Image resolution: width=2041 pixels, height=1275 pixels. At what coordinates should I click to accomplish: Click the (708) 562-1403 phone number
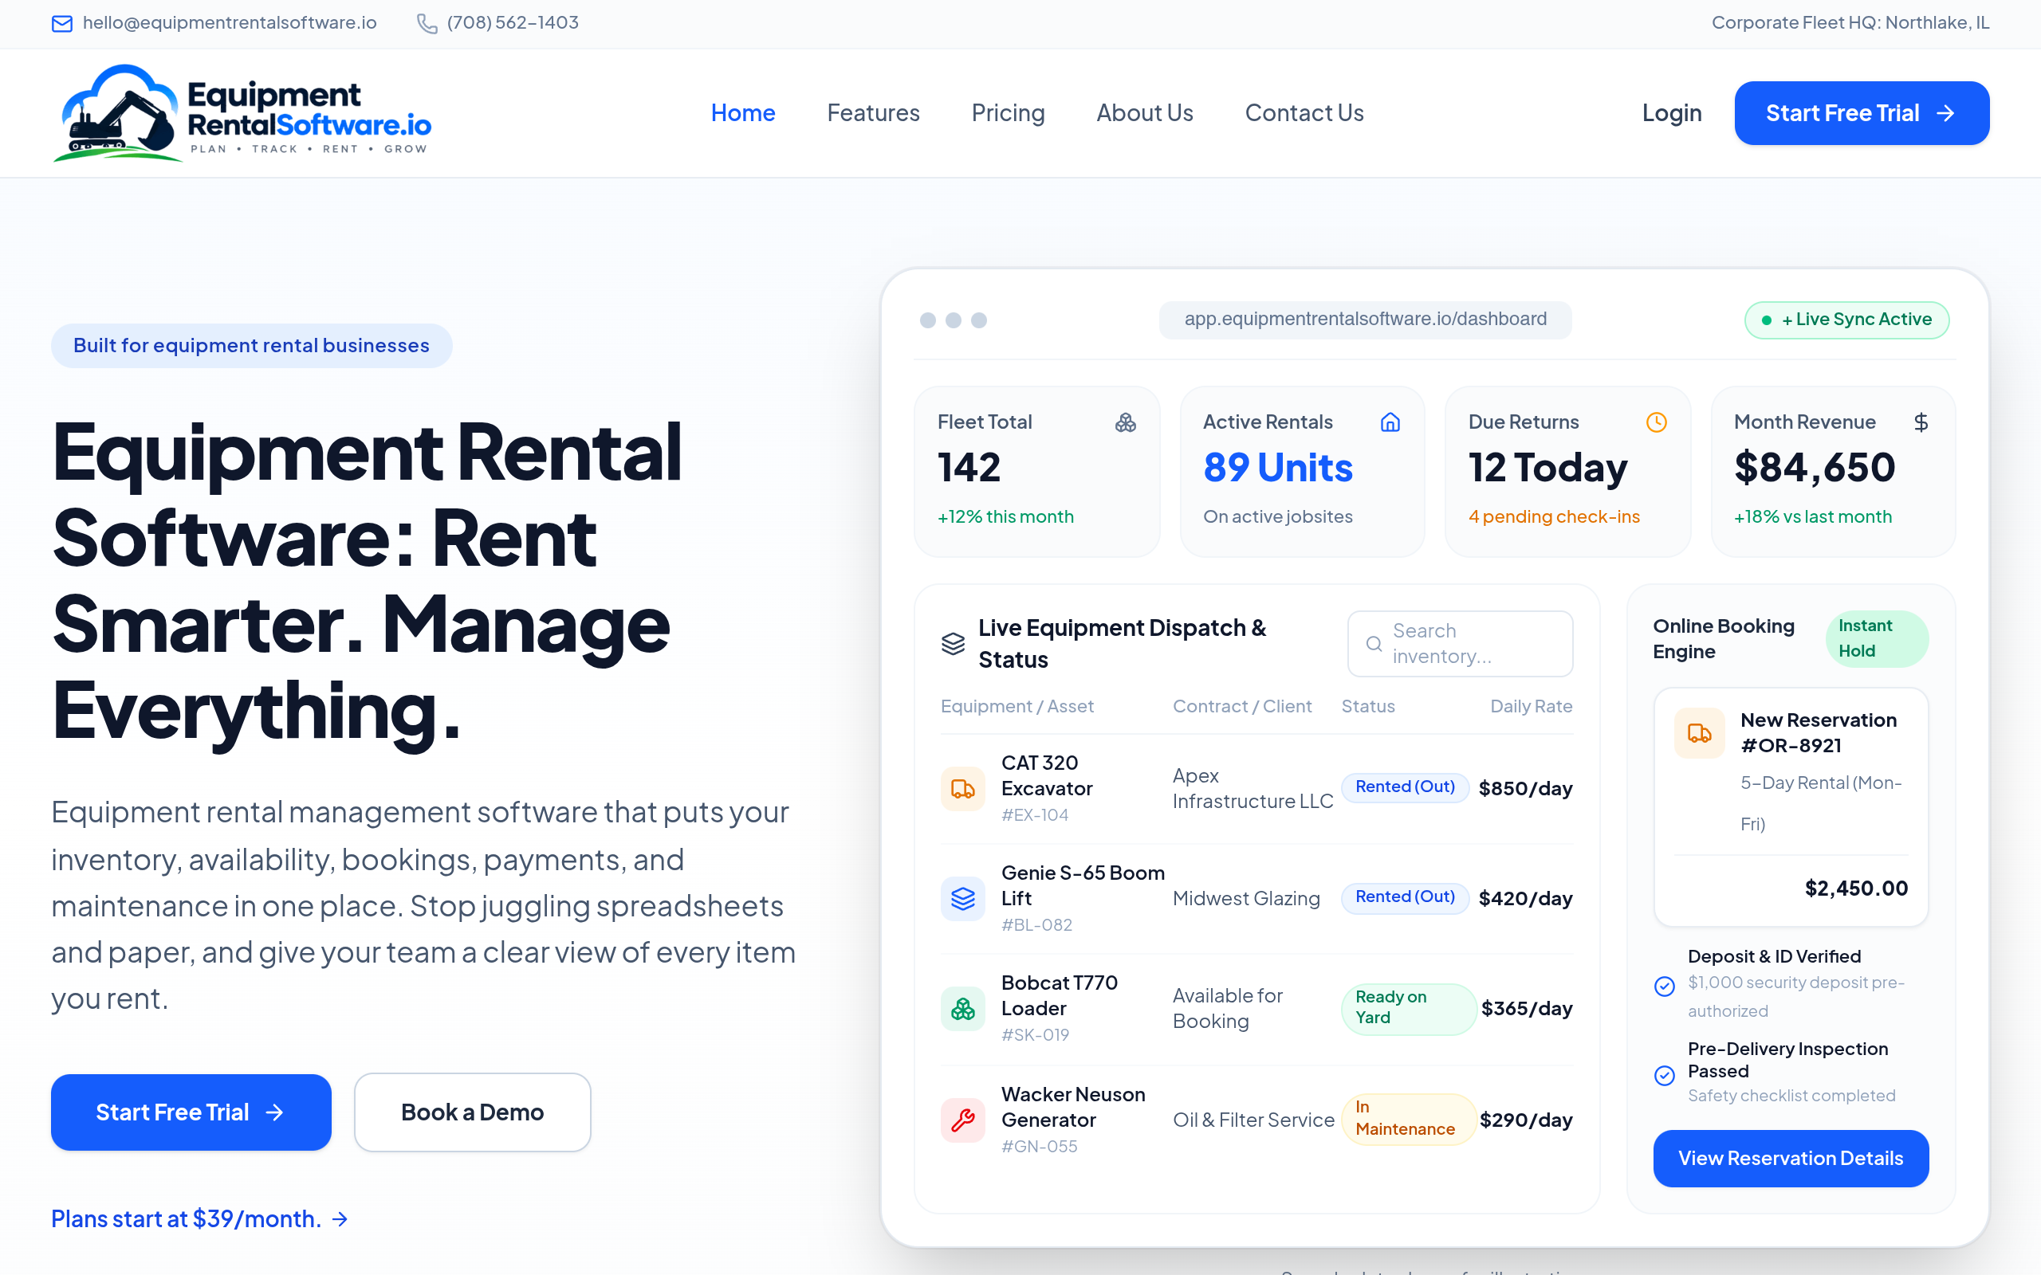[x=513, y=23]
